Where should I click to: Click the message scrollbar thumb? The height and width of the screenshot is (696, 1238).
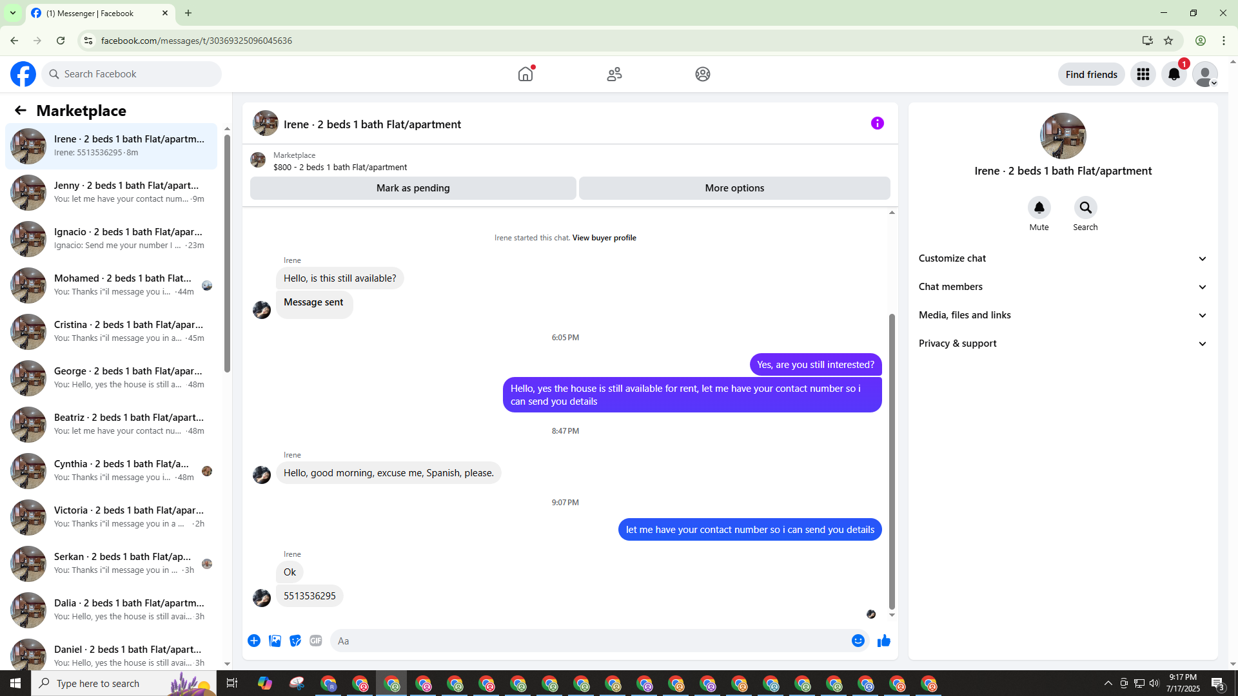click(x=892, y=461)
